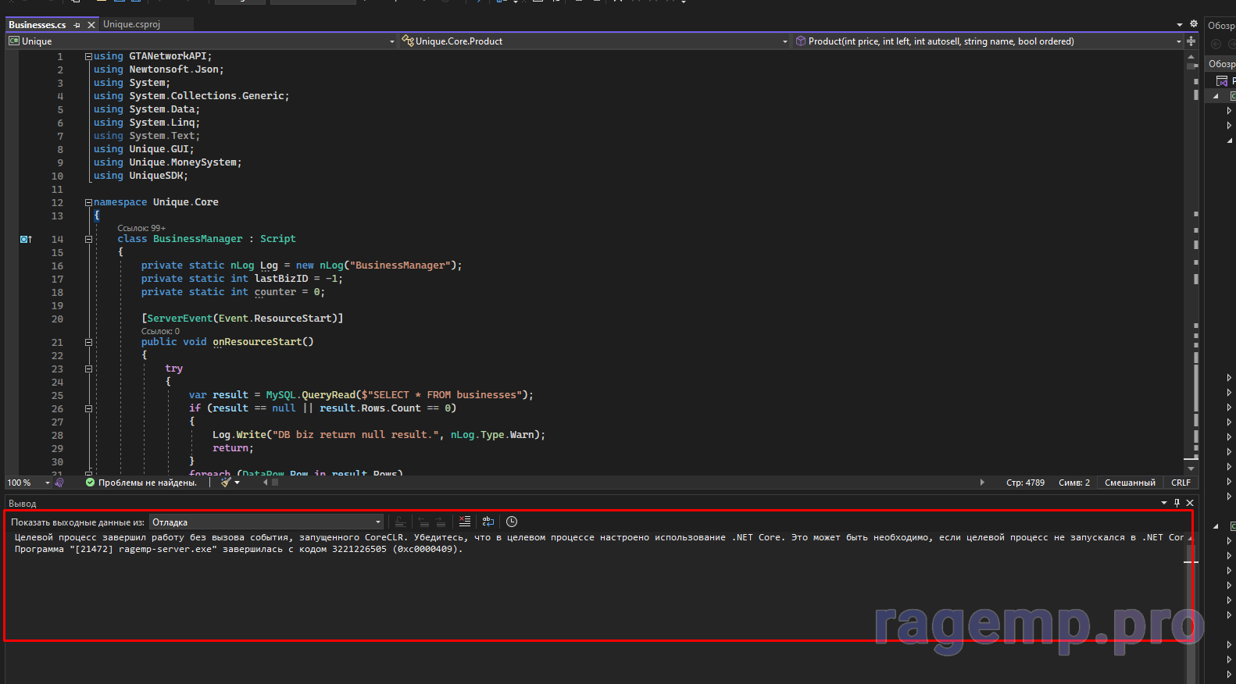The height and width of the screenshot is (684, 1236).
Task: Clear all text in the Output window
Action: (465, 522)
